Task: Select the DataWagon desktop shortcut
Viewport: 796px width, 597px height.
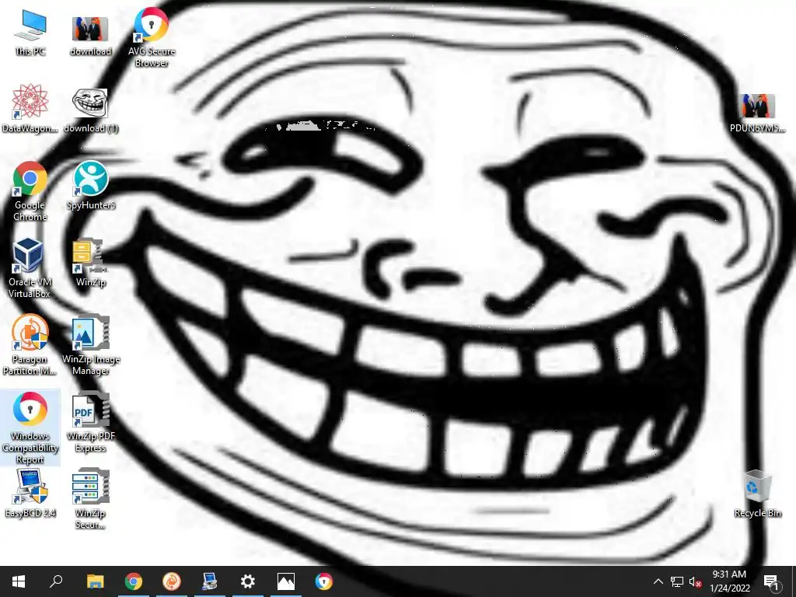Action: click(x=30, y=109)
